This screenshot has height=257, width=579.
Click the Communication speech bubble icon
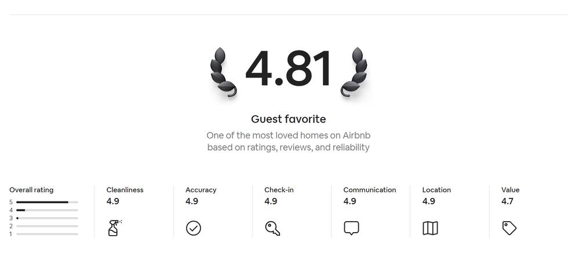pos(351,228)
